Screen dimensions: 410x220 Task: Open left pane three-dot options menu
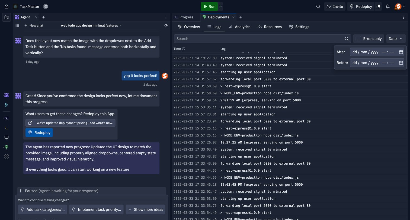pyautogui.click(x=166, y=17)
